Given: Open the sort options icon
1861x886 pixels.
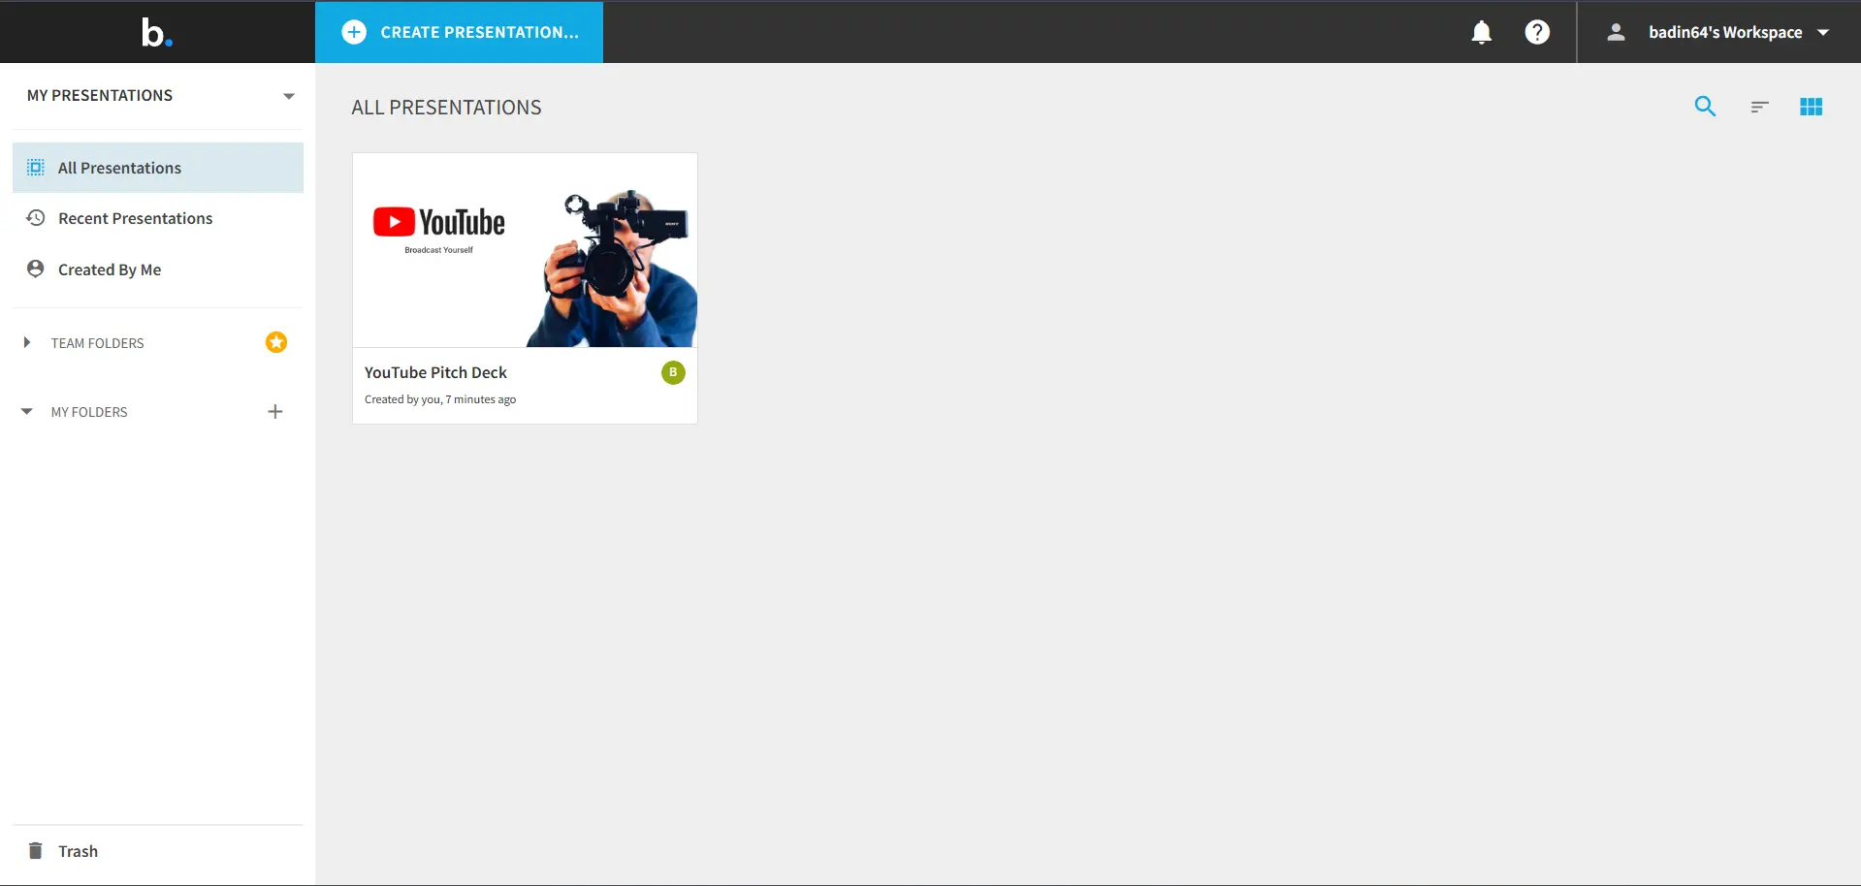Looking at the screenshot, I should [1759, 107].
